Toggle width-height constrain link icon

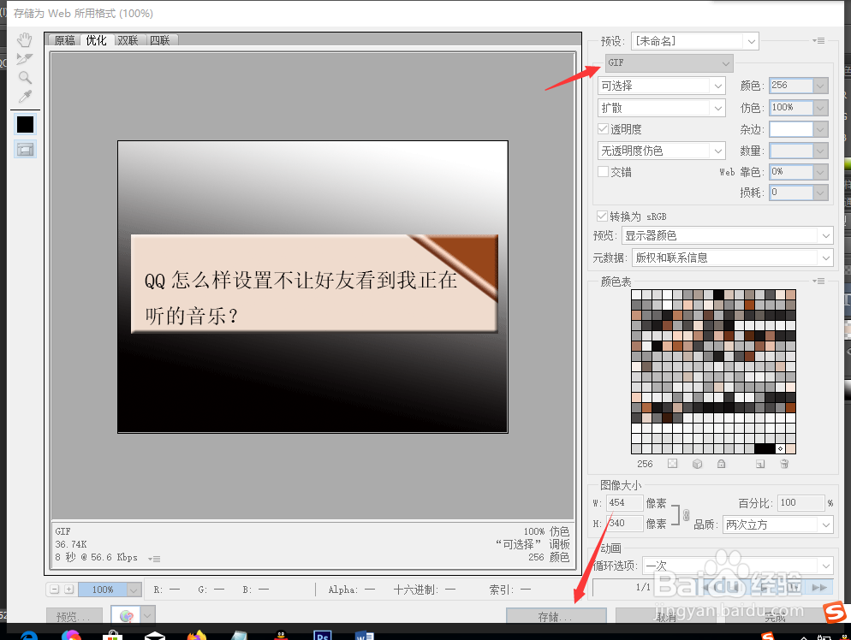pos(686,514)
